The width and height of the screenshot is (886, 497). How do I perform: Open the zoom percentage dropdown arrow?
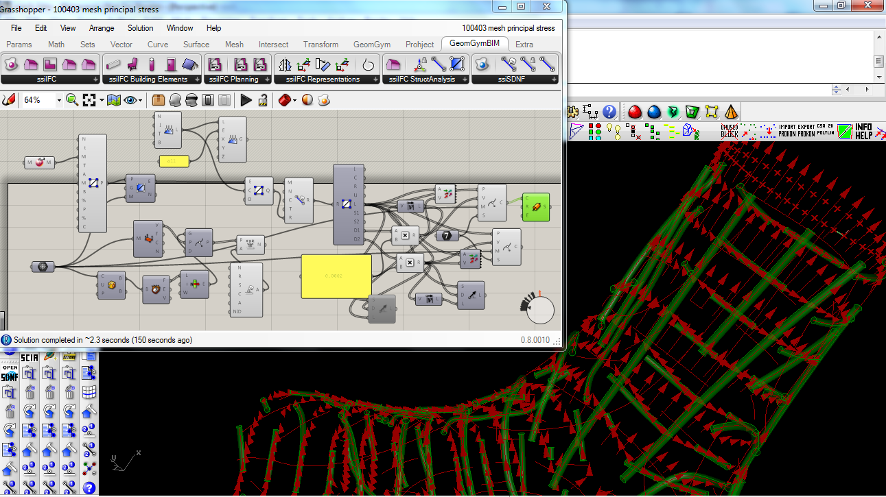pos(59,100)
